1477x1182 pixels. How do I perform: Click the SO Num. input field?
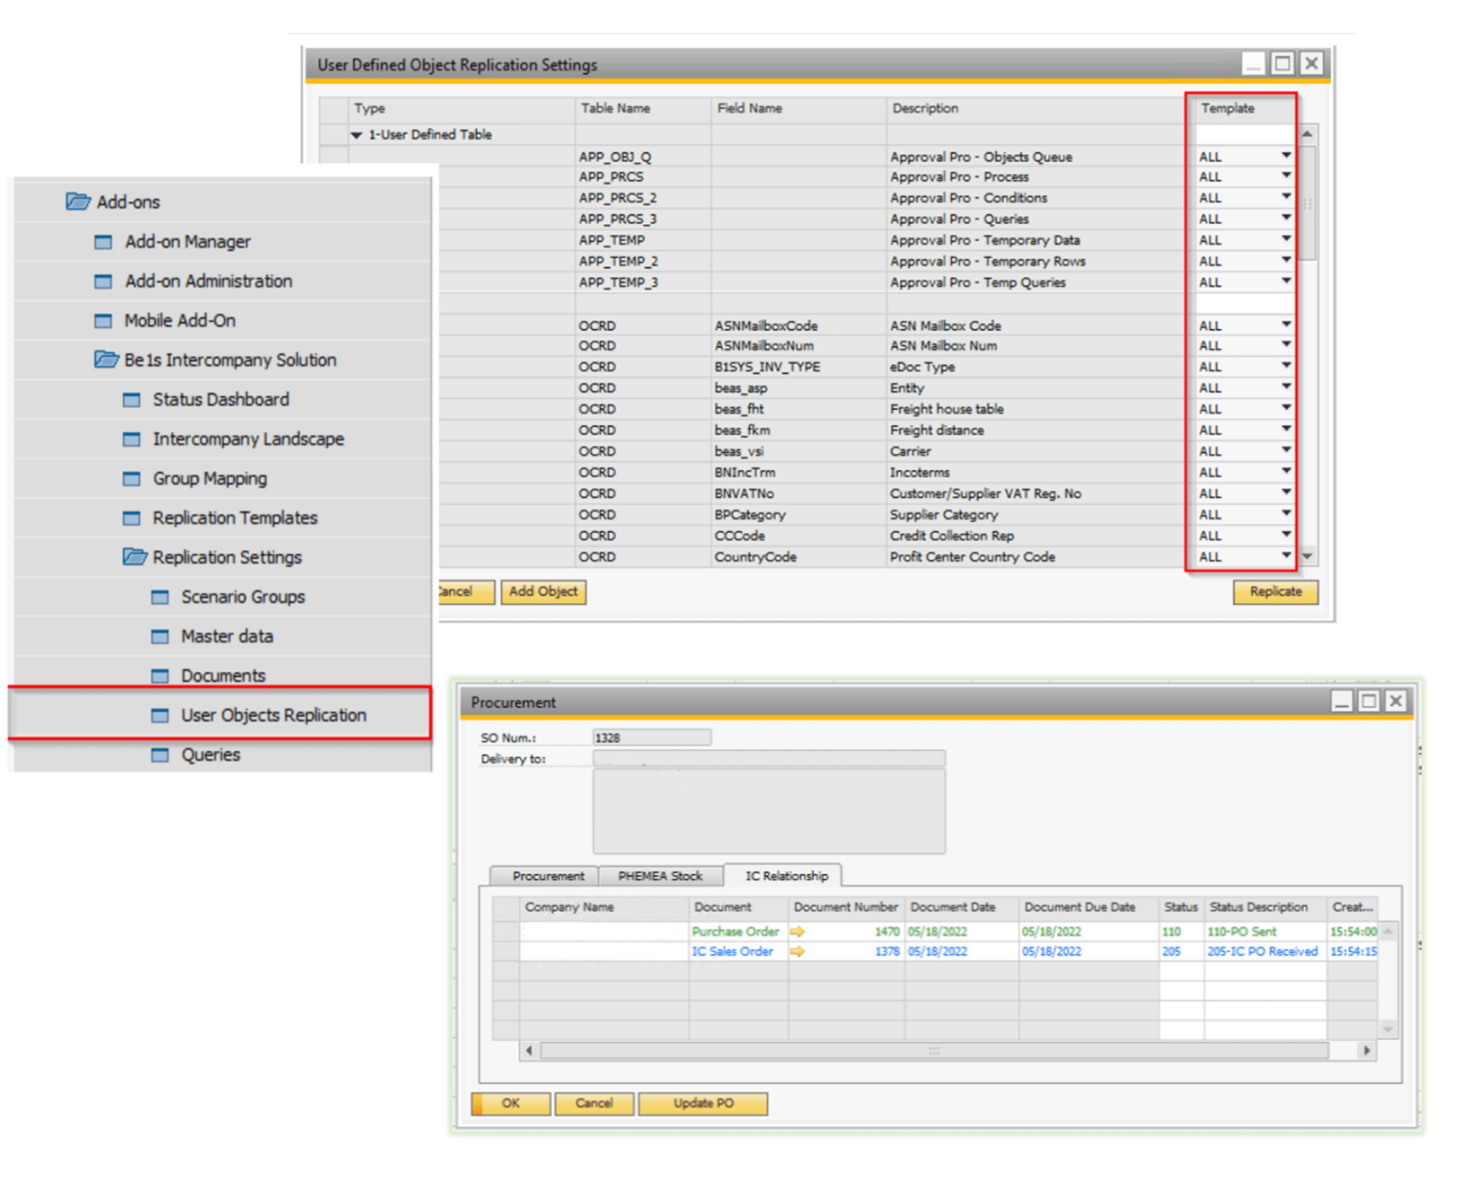(652, 738)
